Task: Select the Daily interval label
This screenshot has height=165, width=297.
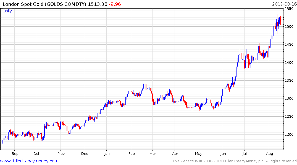Action: [x=7, y=11]
